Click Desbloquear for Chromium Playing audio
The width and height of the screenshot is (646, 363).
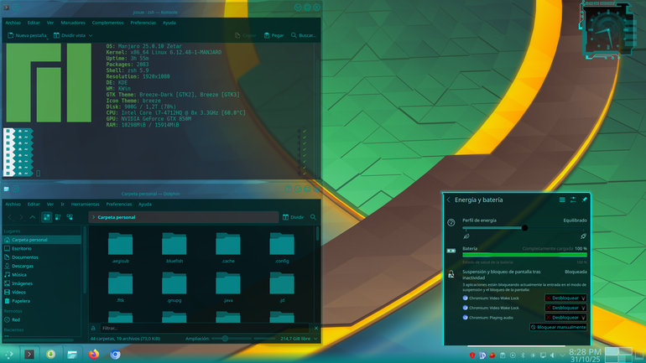(565, 318)
